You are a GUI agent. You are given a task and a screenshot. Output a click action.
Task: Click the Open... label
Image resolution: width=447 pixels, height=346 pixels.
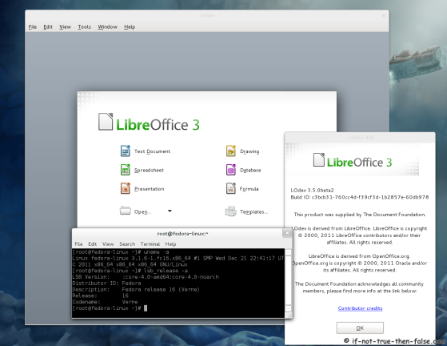(142, 211)
